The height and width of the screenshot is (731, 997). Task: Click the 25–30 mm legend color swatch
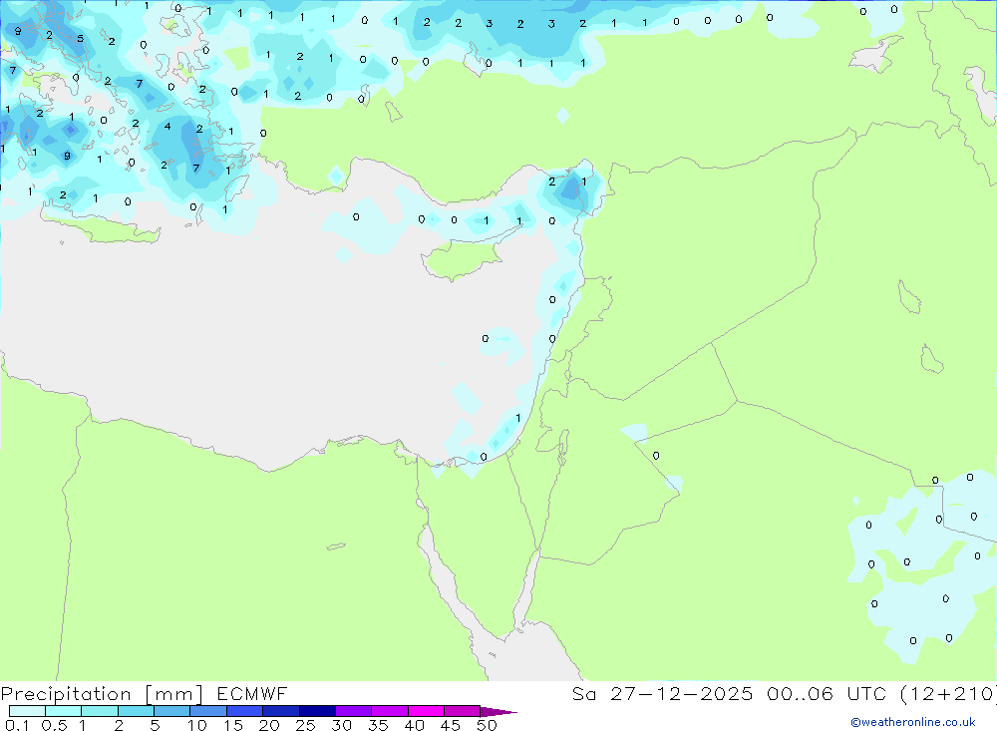point(317,711)
